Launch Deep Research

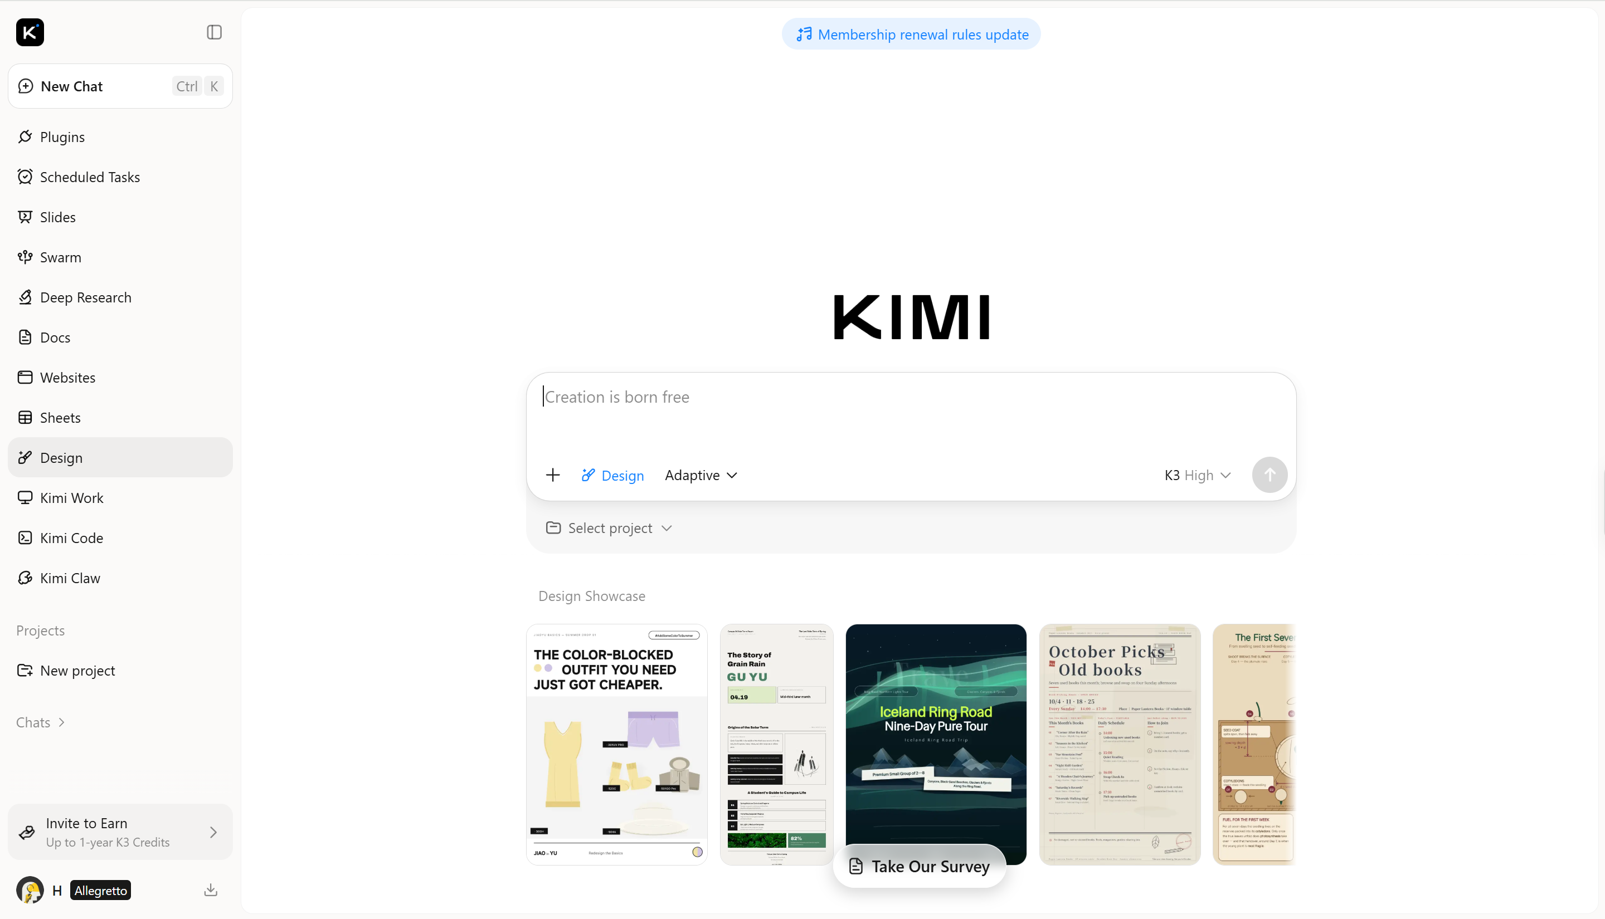(120, 297)
